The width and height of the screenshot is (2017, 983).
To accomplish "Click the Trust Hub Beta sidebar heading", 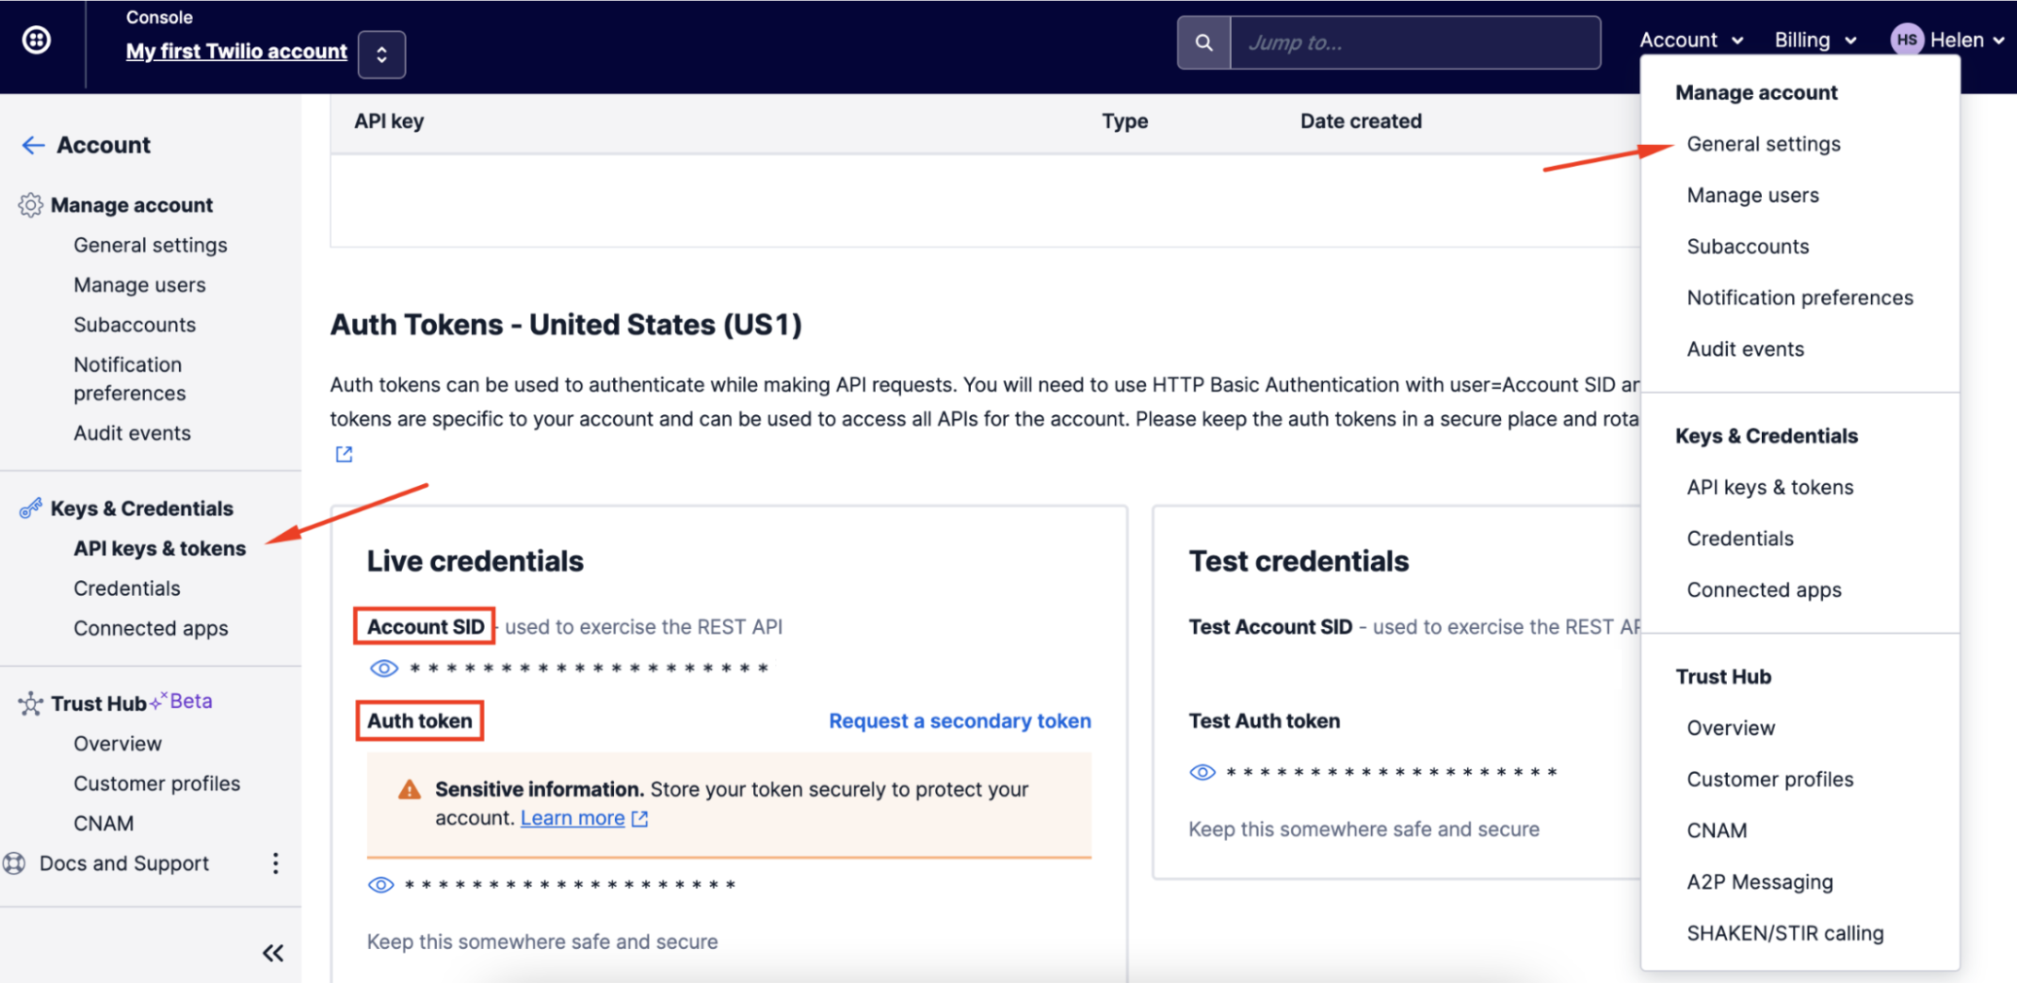I will 132,703.
